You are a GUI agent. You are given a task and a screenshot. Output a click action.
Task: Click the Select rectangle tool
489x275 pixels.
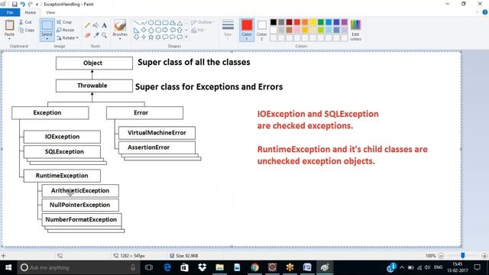[x=47, y=25]
